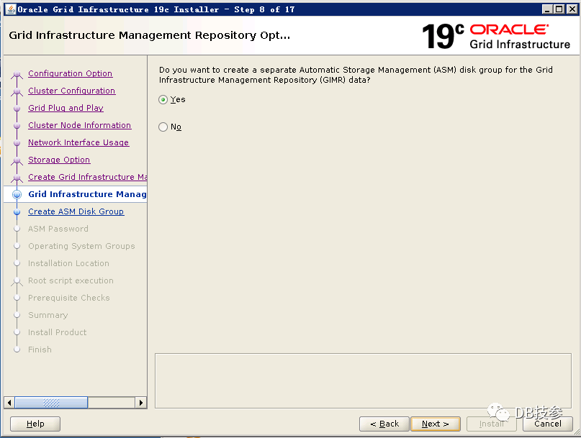This screenshot has width=581, height=438.
Task: Click the disabled Root script execution step
Action: [x=71, y=280]
